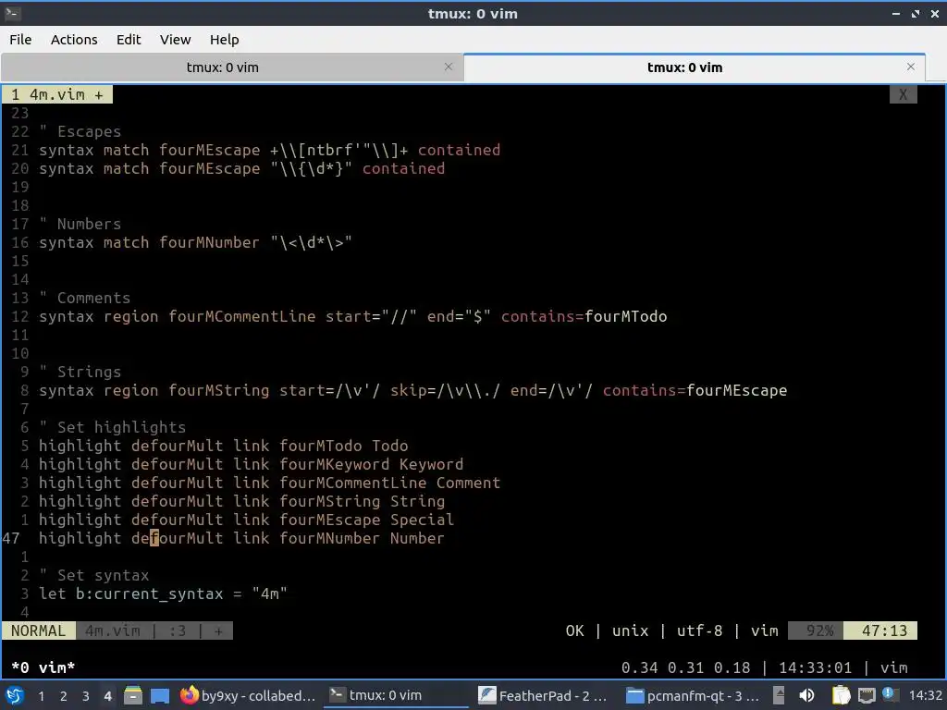Close the first terminal tab
The height and width of the screenshot is (710, 947).
pyautogui.click(x=449, y=67)
